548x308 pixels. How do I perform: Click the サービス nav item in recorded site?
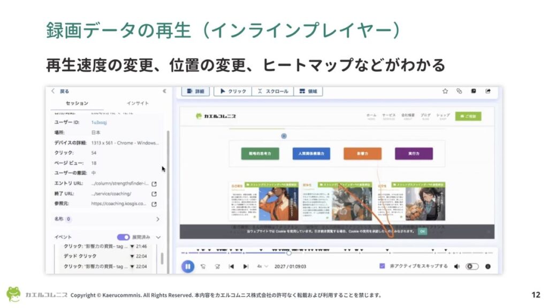[389, 116]
